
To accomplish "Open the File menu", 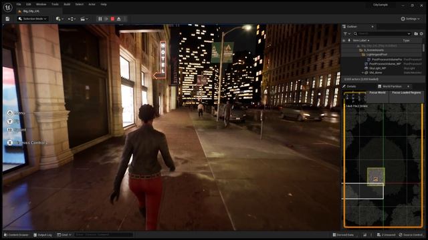I will (x=19, y=5).
